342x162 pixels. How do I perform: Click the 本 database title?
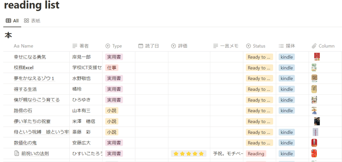8,35
